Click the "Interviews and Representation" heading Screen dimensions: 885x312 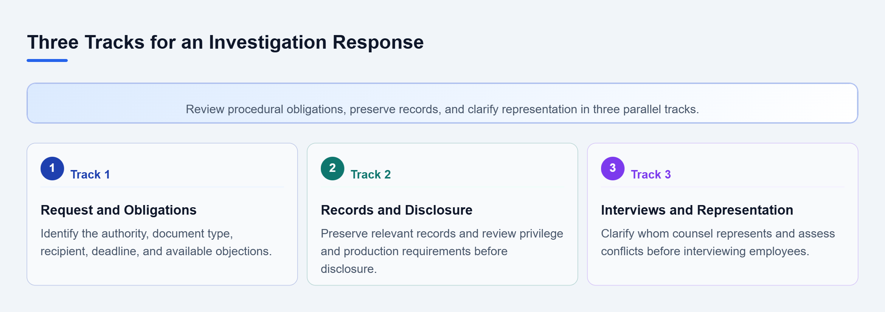[x=697, y=210]
